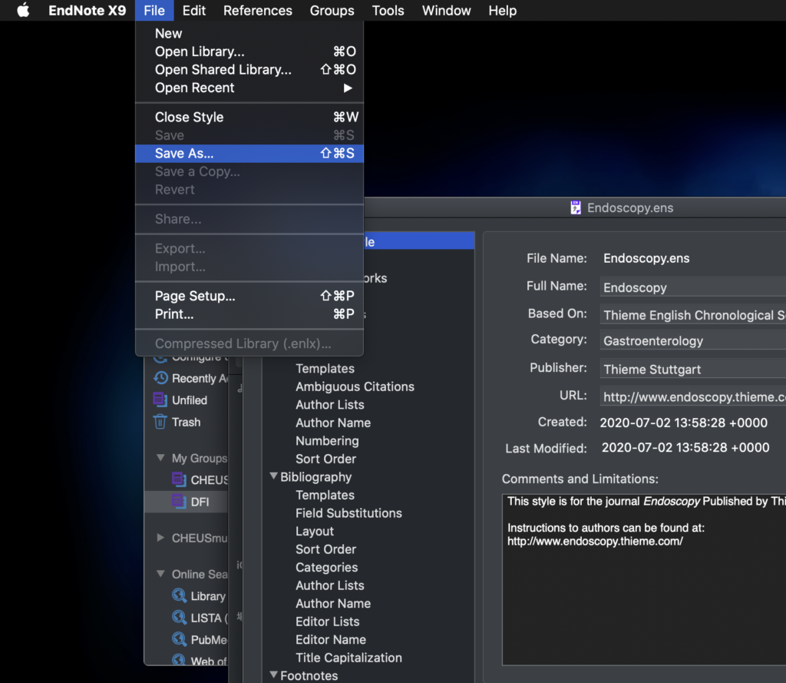Close the File menu via its title
The image size is (786, 683).
pyautogui.click(x=154, y=11)
